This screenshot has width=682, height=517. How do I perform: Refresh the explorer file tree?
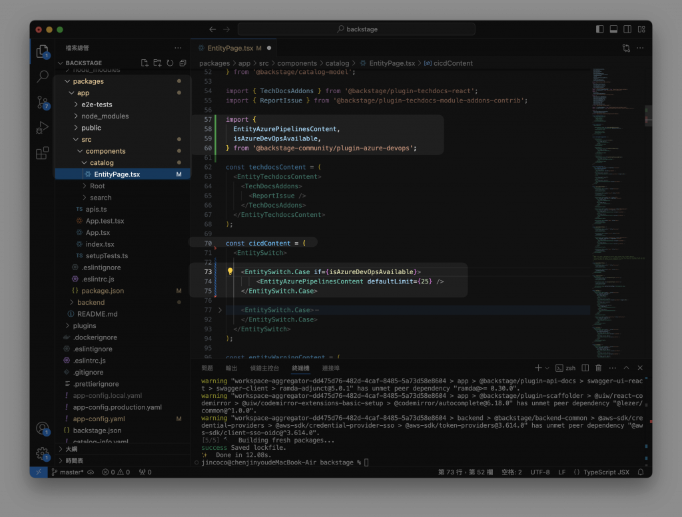point(170,63)
